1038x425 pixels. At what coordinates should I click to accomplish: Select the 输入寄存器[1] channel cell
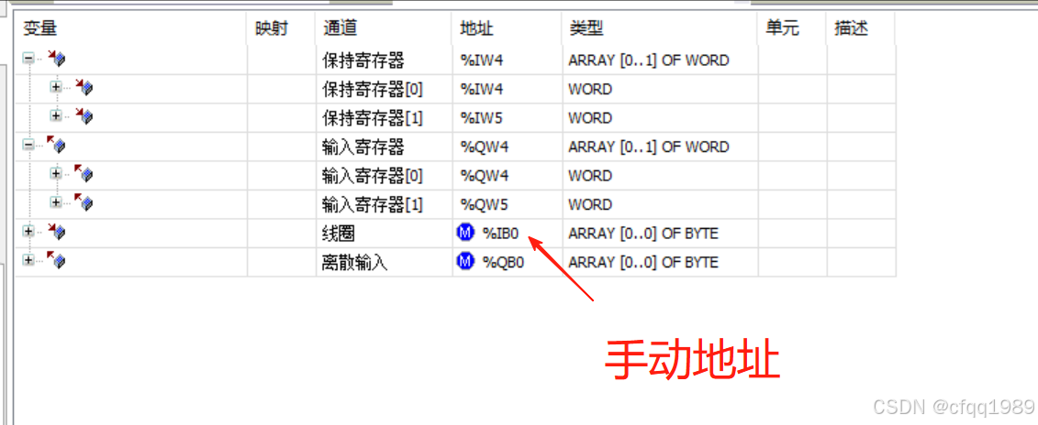384,204
